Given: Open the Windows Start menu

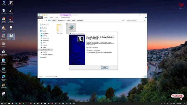Looking at the screenshot, I should [2, 104].
